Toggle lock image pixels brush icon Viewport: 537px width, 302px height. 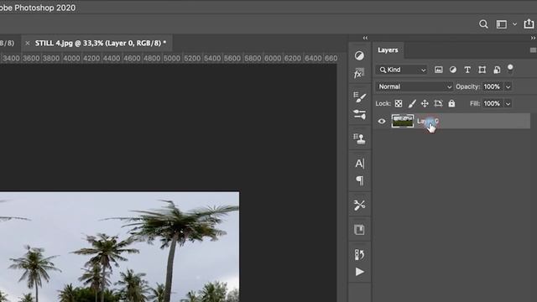[412, 103]
